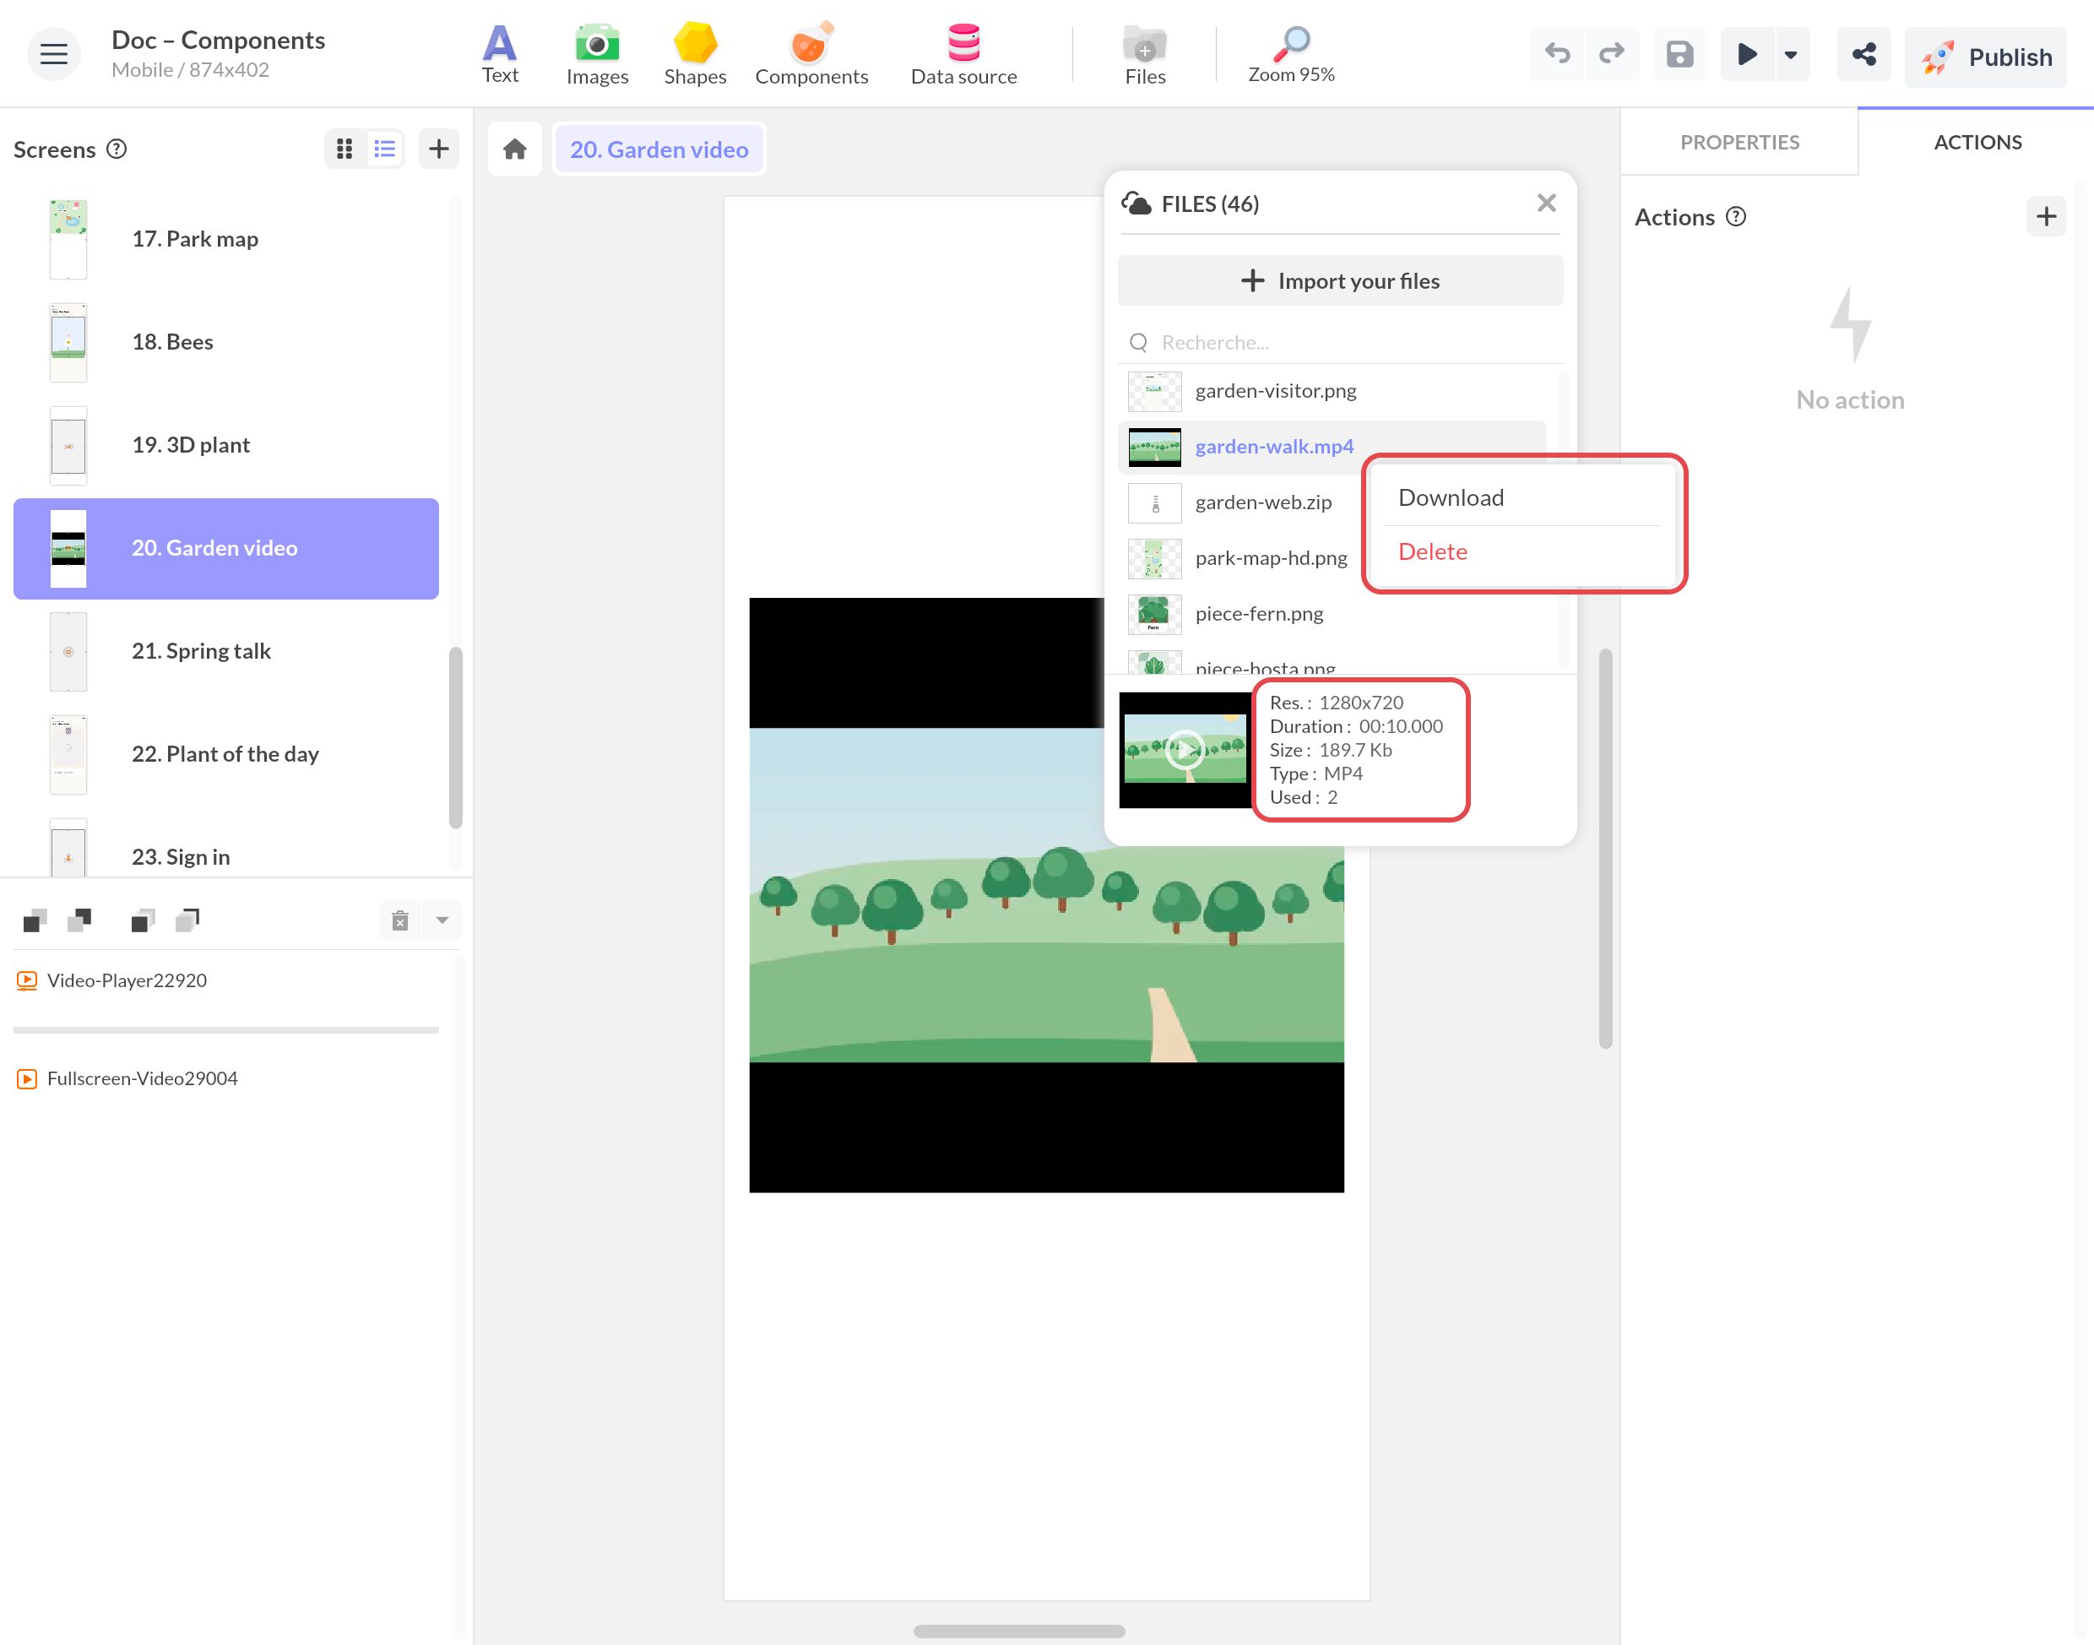Open the share options
Screen dimensions: 2094x1645
[1863, 54]
